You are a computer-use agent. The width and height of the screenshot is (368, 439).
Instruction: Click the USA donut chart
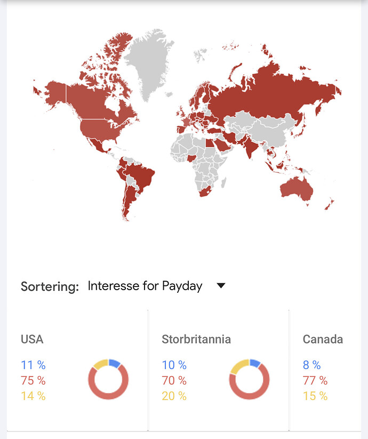point(108,379)
